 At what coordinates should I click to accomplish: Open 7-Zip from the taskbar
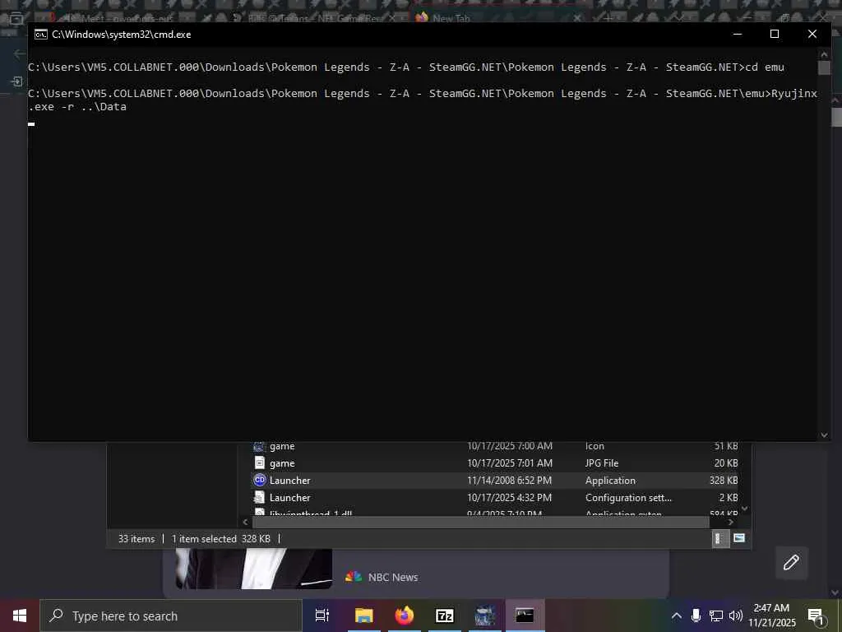tap(445, 616)
